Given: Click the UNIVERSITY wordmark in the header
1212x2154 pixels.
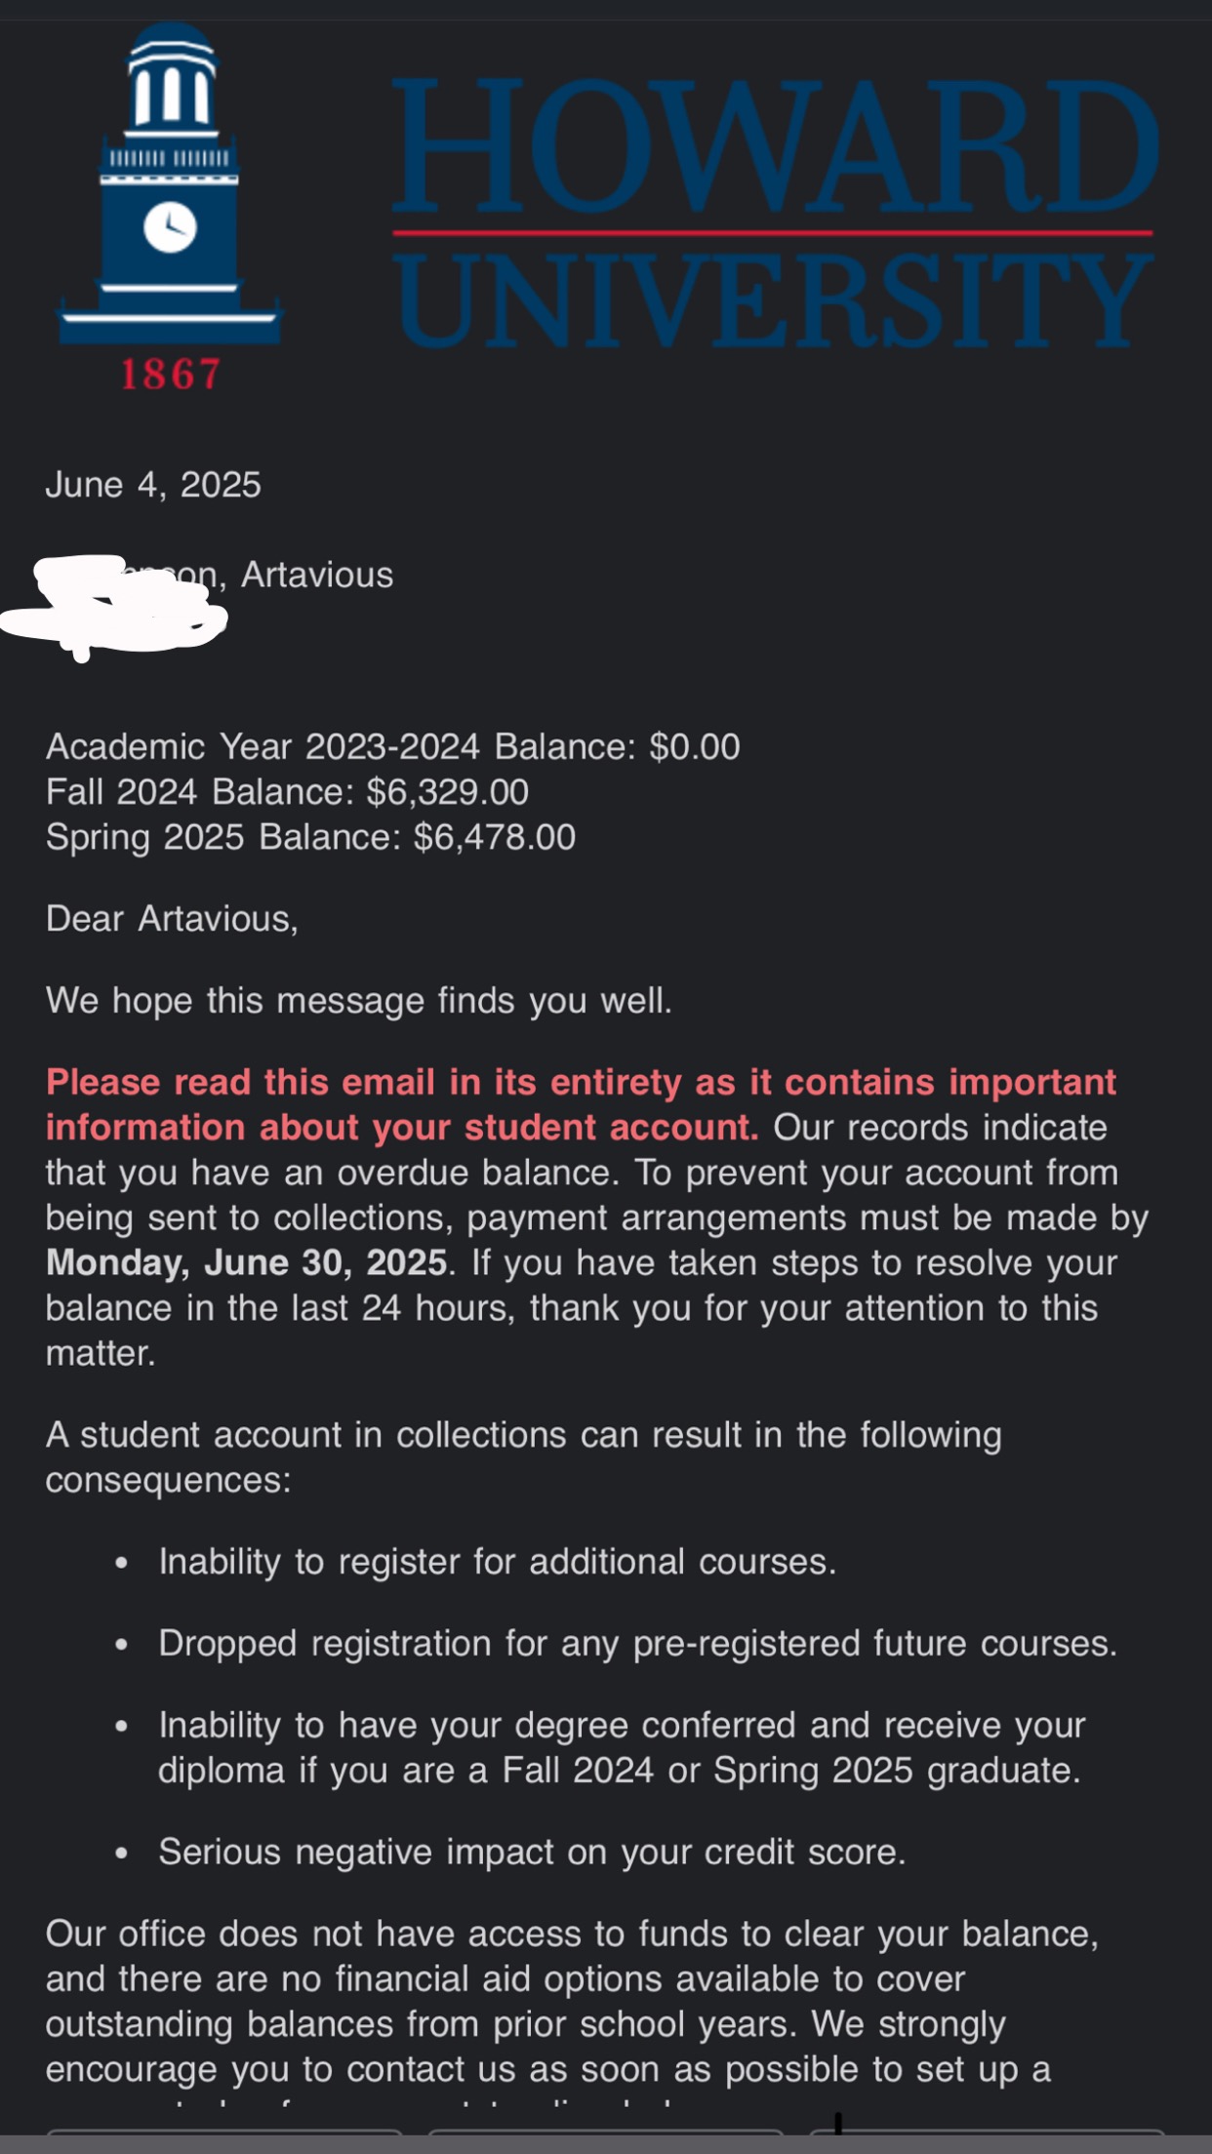Looking at the screenshot, I should pos(776,300).
